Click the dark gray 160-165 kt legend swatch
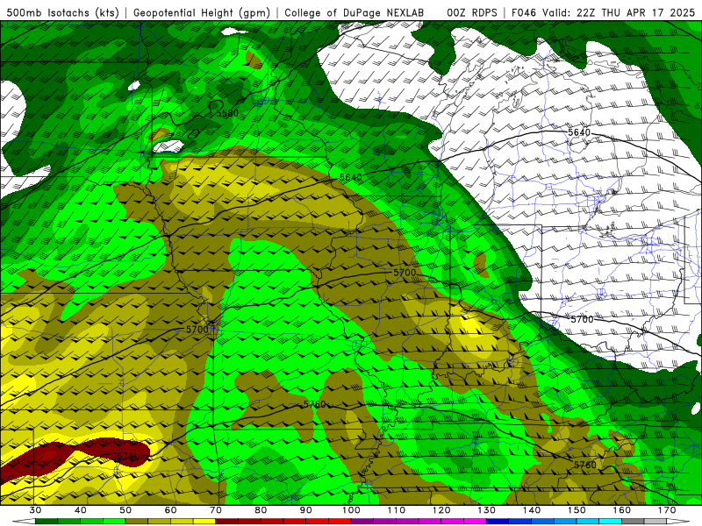This screenshot has width=702, height=526. pos(633,522)
